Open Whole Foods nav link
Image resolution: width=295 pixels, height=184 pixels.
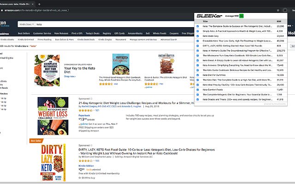click(x=159, y=34)
